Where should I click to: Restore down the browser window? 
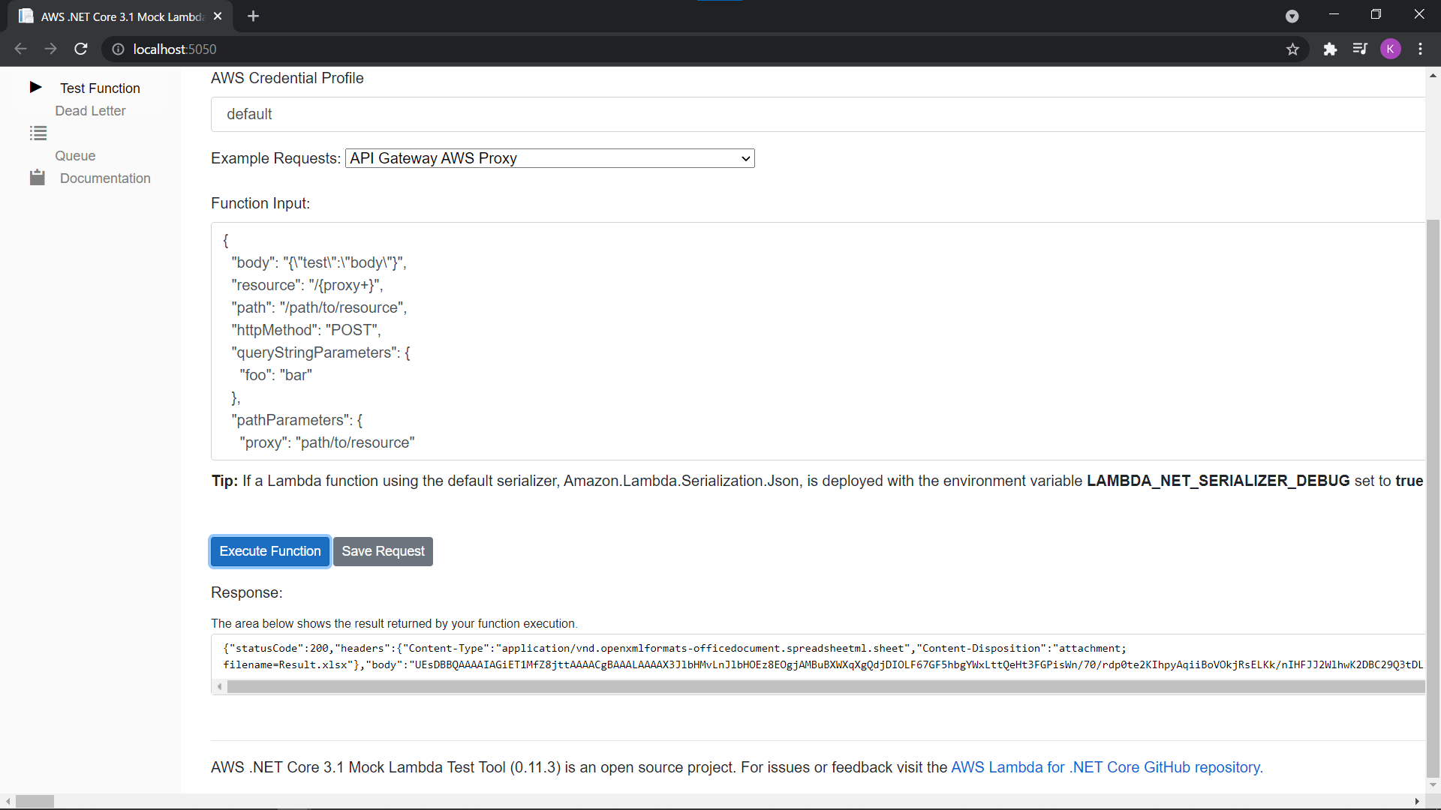[x=1376, y=15]
